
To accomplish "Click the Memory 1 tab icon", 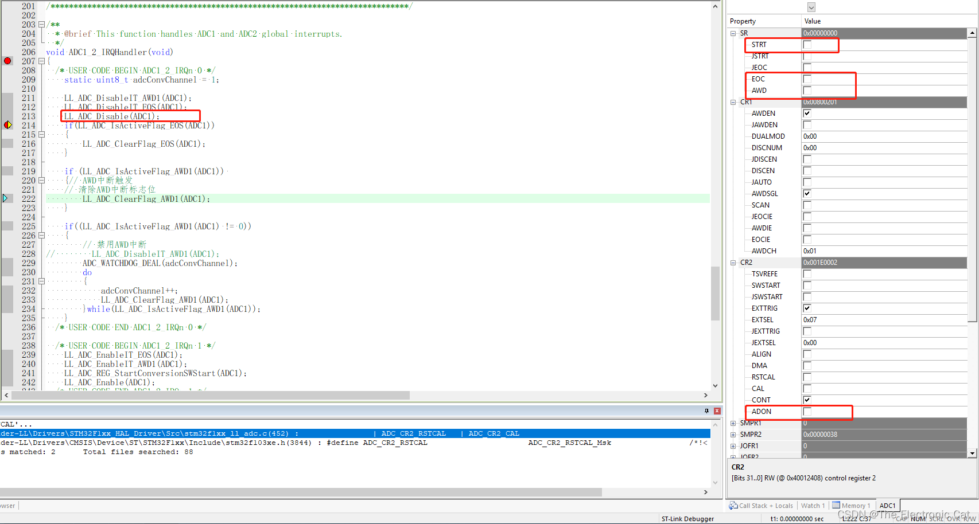I will click(836, 506).
